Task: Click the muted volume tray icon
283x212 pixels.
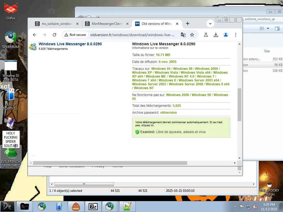Action: coord(255,207)
